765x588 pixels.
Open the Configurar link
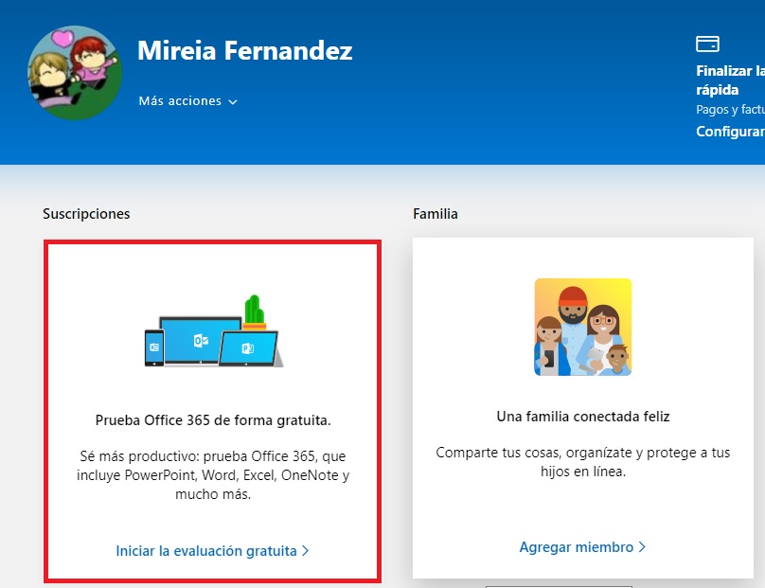click(x=730, y=132)
